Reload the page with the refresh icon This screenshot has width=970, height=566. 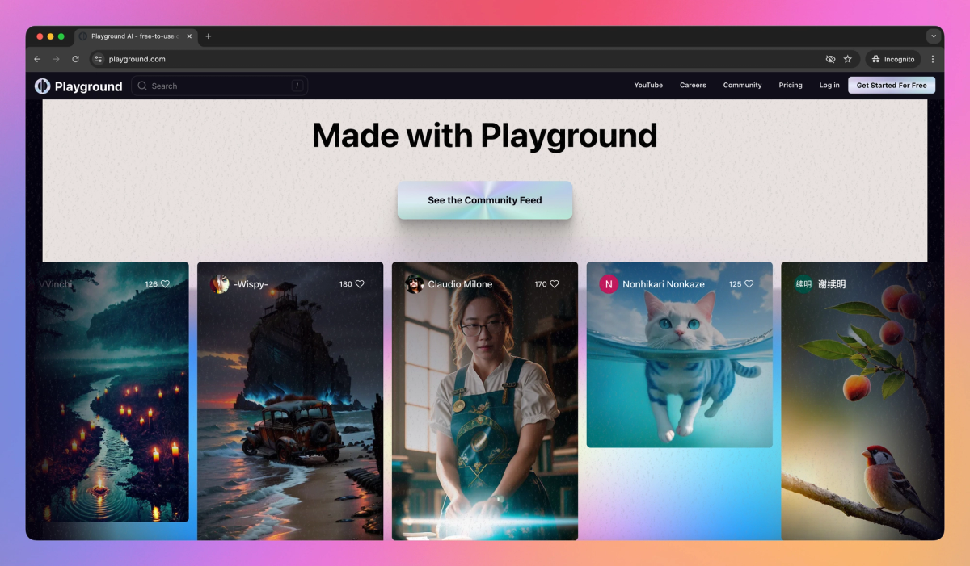(75, 59)
